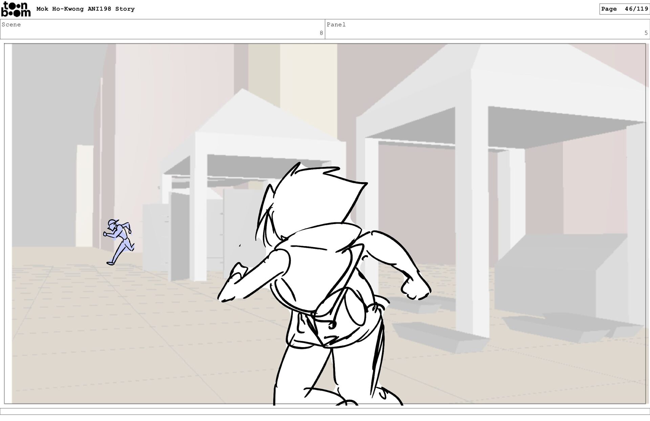Viewport: 650px width, 421px height.
Task: Click the empty caption bar below the panel
Action: click(x=325, y=411)
